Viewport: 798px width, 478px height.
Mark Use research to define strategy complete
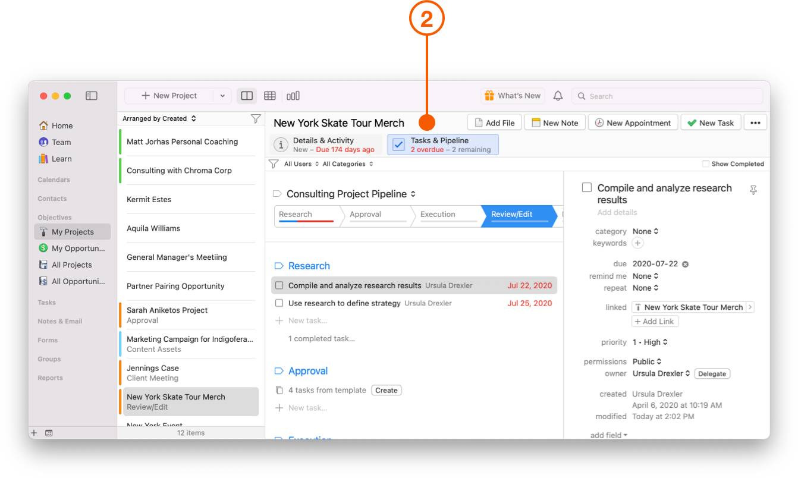click(x=279, y=303)
